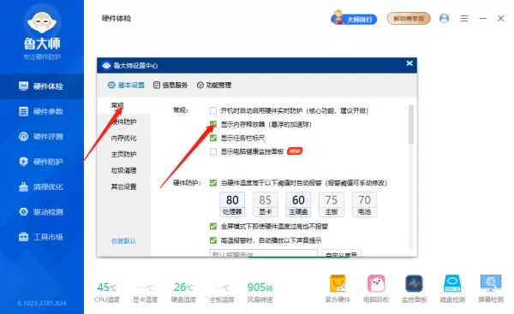Select 内存优化 in the settings list
The width and height of the screenshot is (514, 314).
tap(123, 138)
